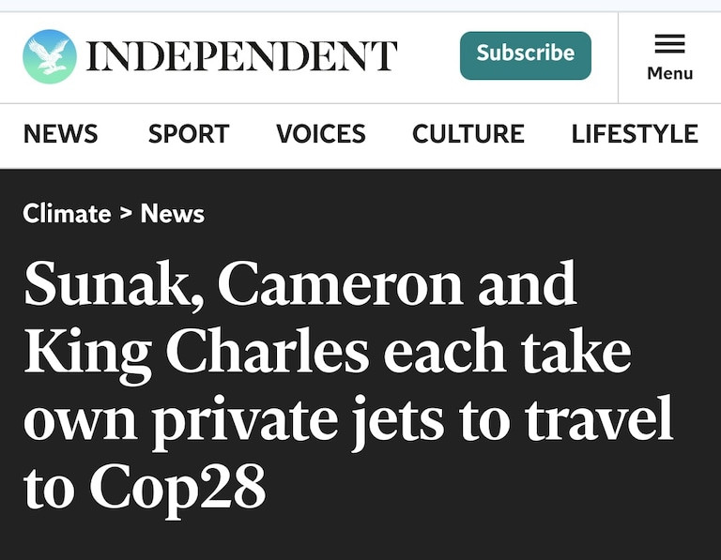Click the INDEPENDENT wordmark
The image size is (721, 560).
(241, 56)
